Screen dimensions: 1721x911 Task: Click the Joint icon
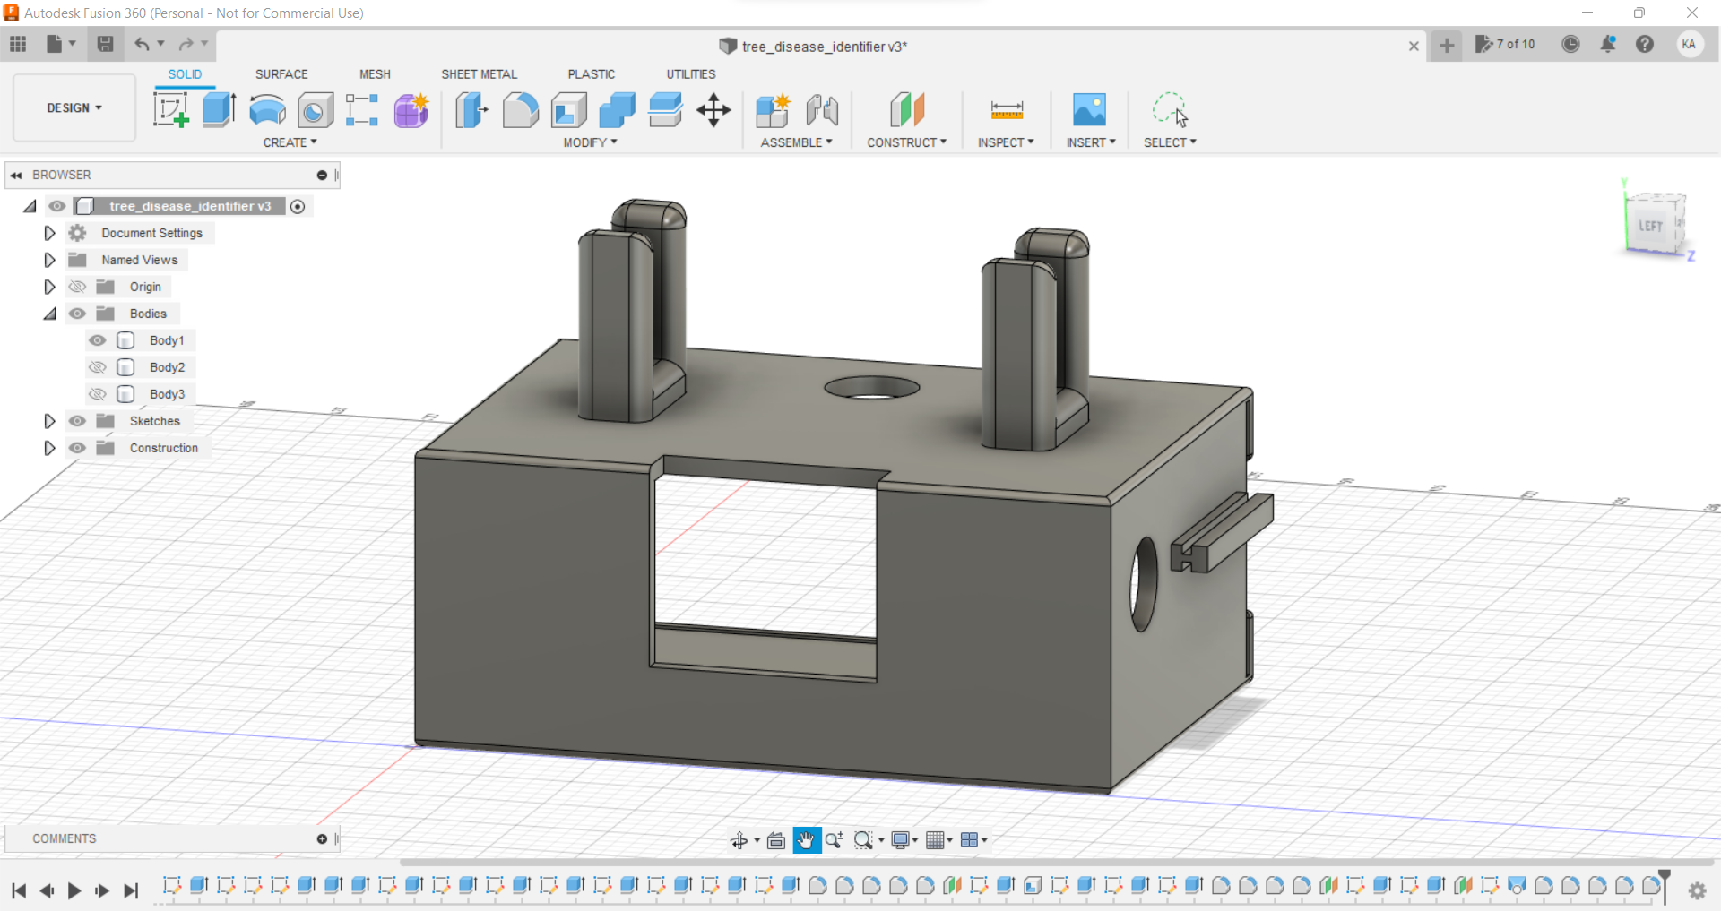tap(822, 110)
